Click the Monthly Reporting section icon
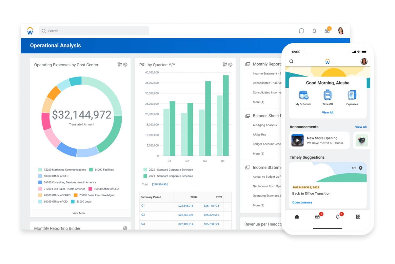 pos(248,64)
